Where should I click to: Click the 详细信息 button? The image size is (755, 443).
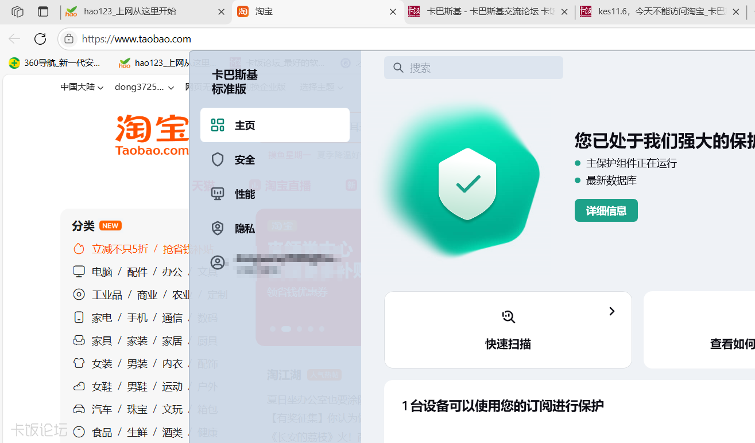pos(606,210)
